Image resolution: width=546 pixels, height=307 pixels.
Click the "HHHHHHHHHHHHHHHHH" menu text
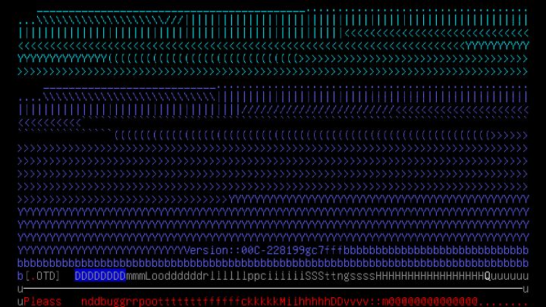tap(430, 276)
